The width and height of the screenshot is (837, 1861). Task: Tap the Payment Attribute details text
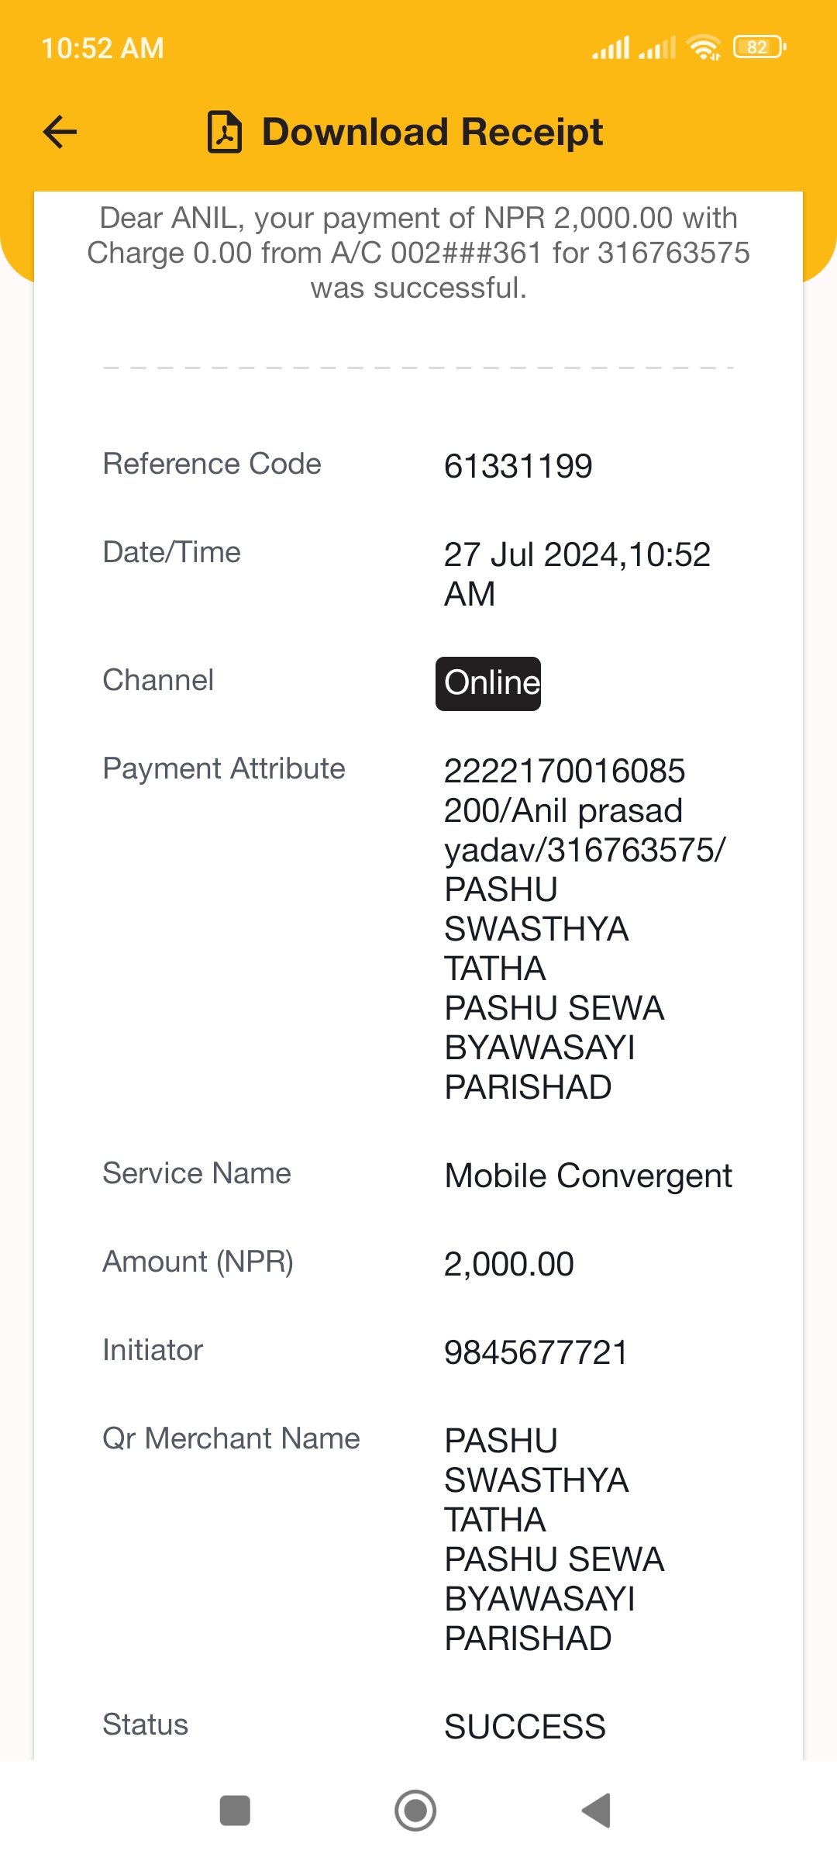click(x=585, y=929)
